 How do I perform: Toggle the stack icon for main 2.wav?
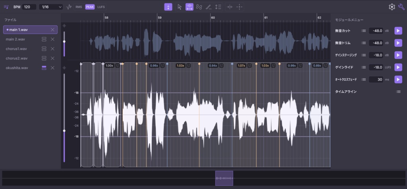(x=44, y=39)
